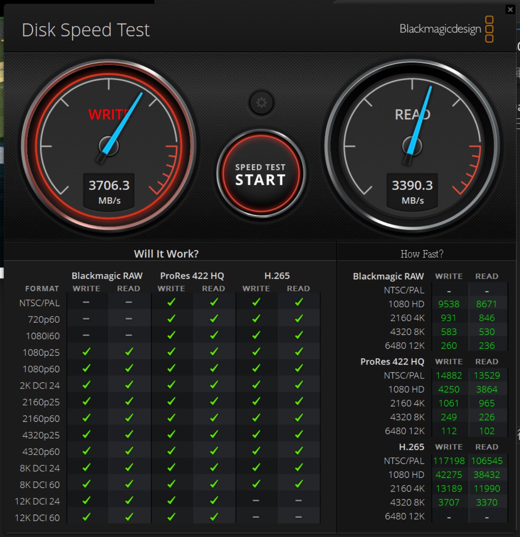The image size is (520, 537).
Task: Click 4320p60 ProRes 422 HQ write checkmark
Action: [x=171, y=451]
